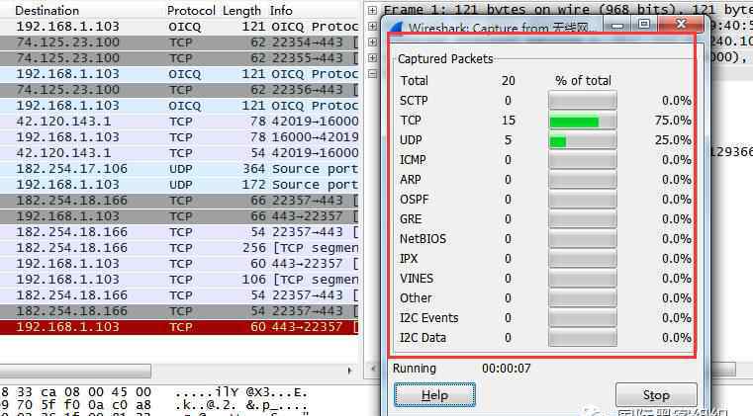Image resolution: width=753 pixels, height=416 pixels.
Task: Select the length 78 row 42019→16000
Action: [179, 122]
